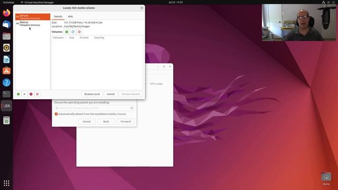Open the Virtual Machine Manager app menu
Viewport: 338px width, 190px height.
tap(37, 2)
